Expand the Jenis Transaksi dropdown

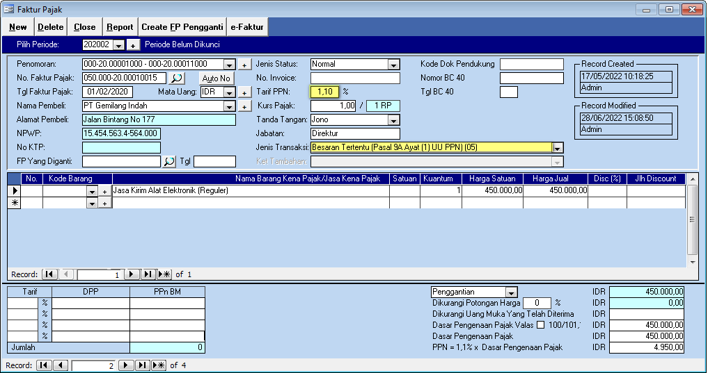pyautogui.click(x=557, y=148)
